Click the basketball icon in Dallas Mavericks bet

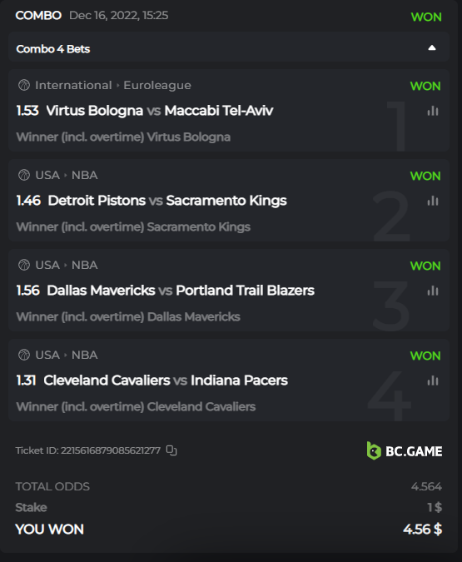click(x=24, y=266)
